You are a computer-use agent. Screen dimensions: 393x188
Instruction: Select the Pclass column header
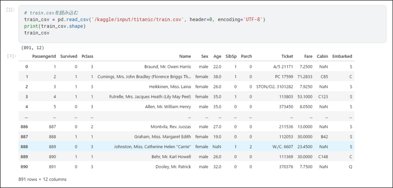[87, 56]
